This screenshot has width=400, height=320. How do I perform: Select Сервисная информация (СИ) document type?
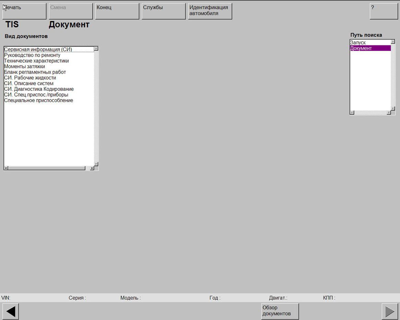tap(38, 49)
